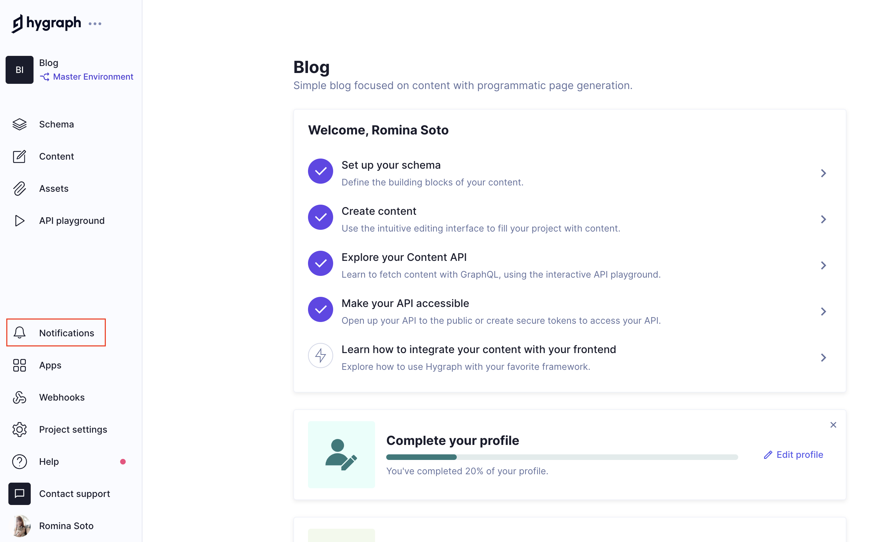The image size is (880, 542).
Task: Click the Assets paperclip icon
Action: (x=19, y=189)
